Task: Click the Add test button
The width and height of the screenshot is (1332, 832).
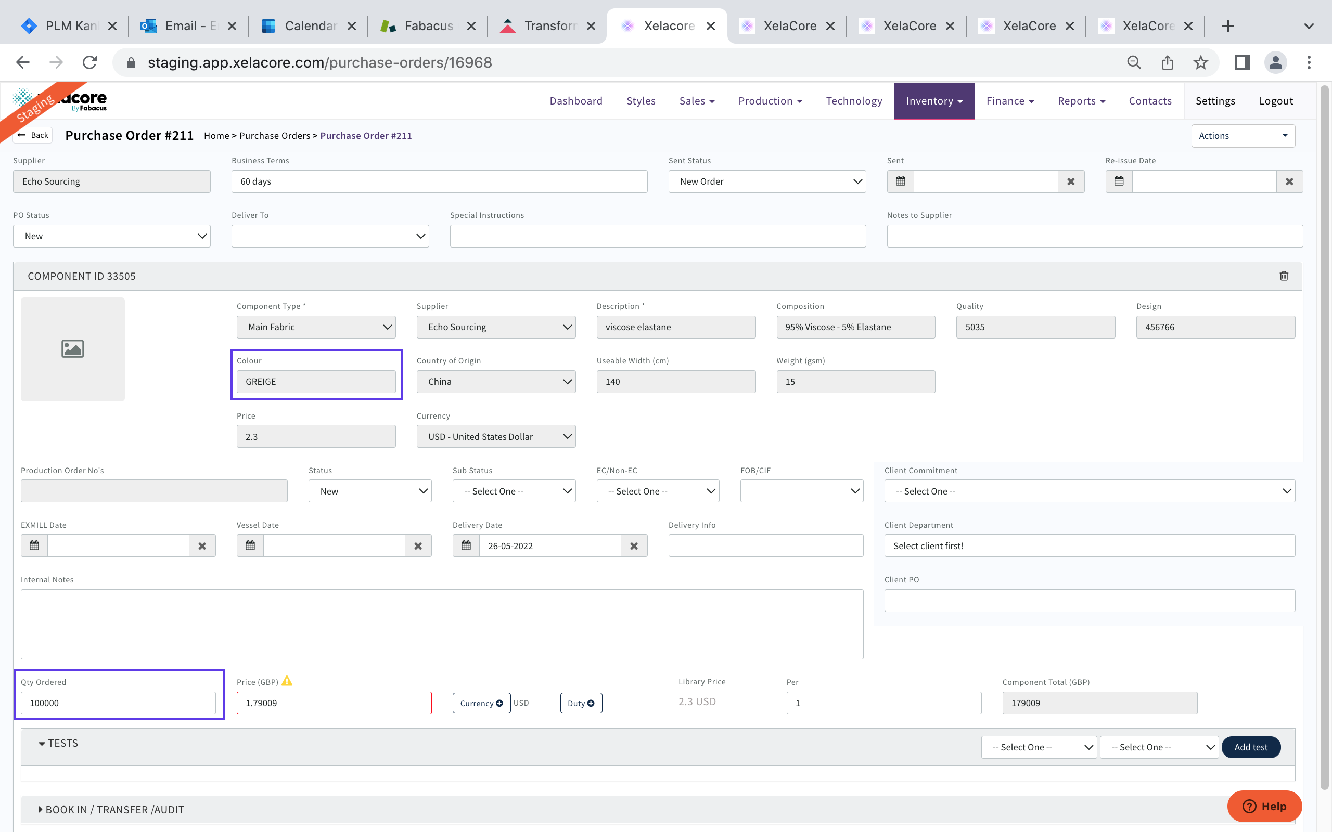Action: click(1250, 747)
